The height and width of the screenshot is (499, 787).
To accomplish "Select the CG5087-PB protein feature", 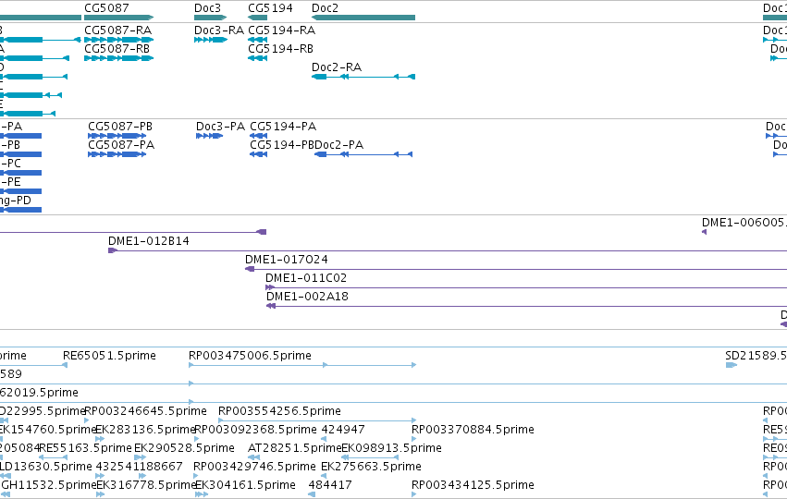I will click(x=117, y=136).
